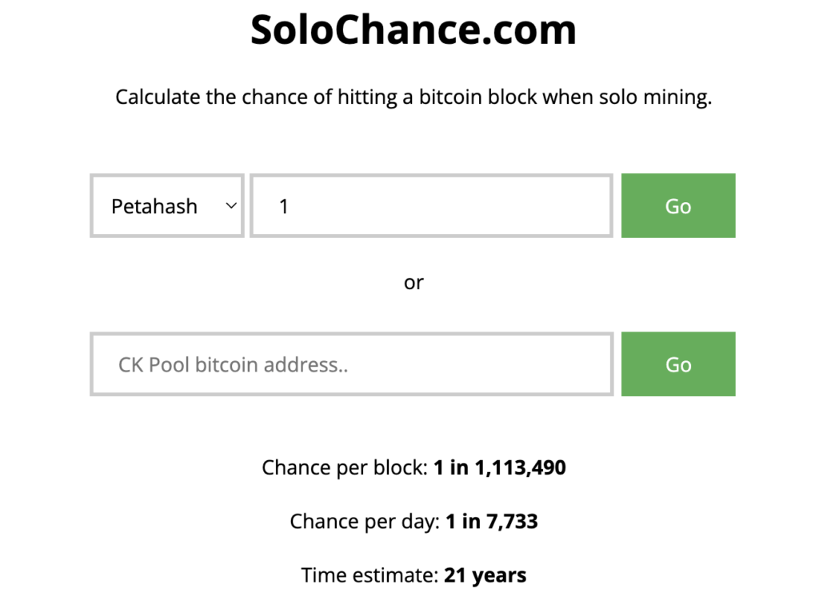819x596 pixels.
Task: Select Petahash in the unit combo box
Action: point(166,205)
